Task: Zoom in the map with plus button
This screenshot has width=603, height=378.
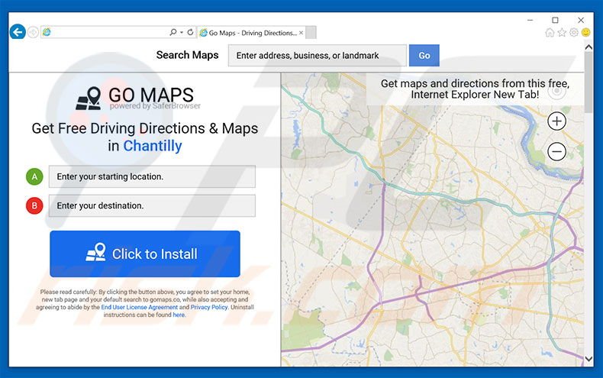Action: click(x=556, y=121)
